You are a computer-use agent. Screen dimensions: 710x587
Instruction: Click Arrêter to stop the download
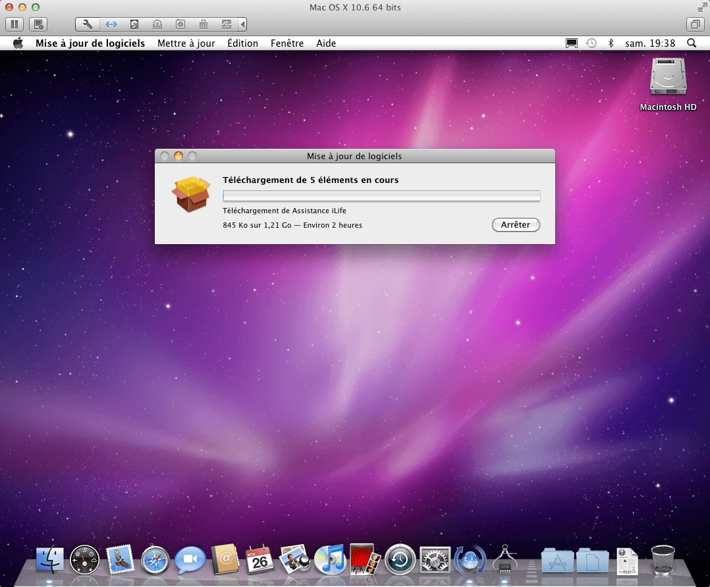coord(516,225)
